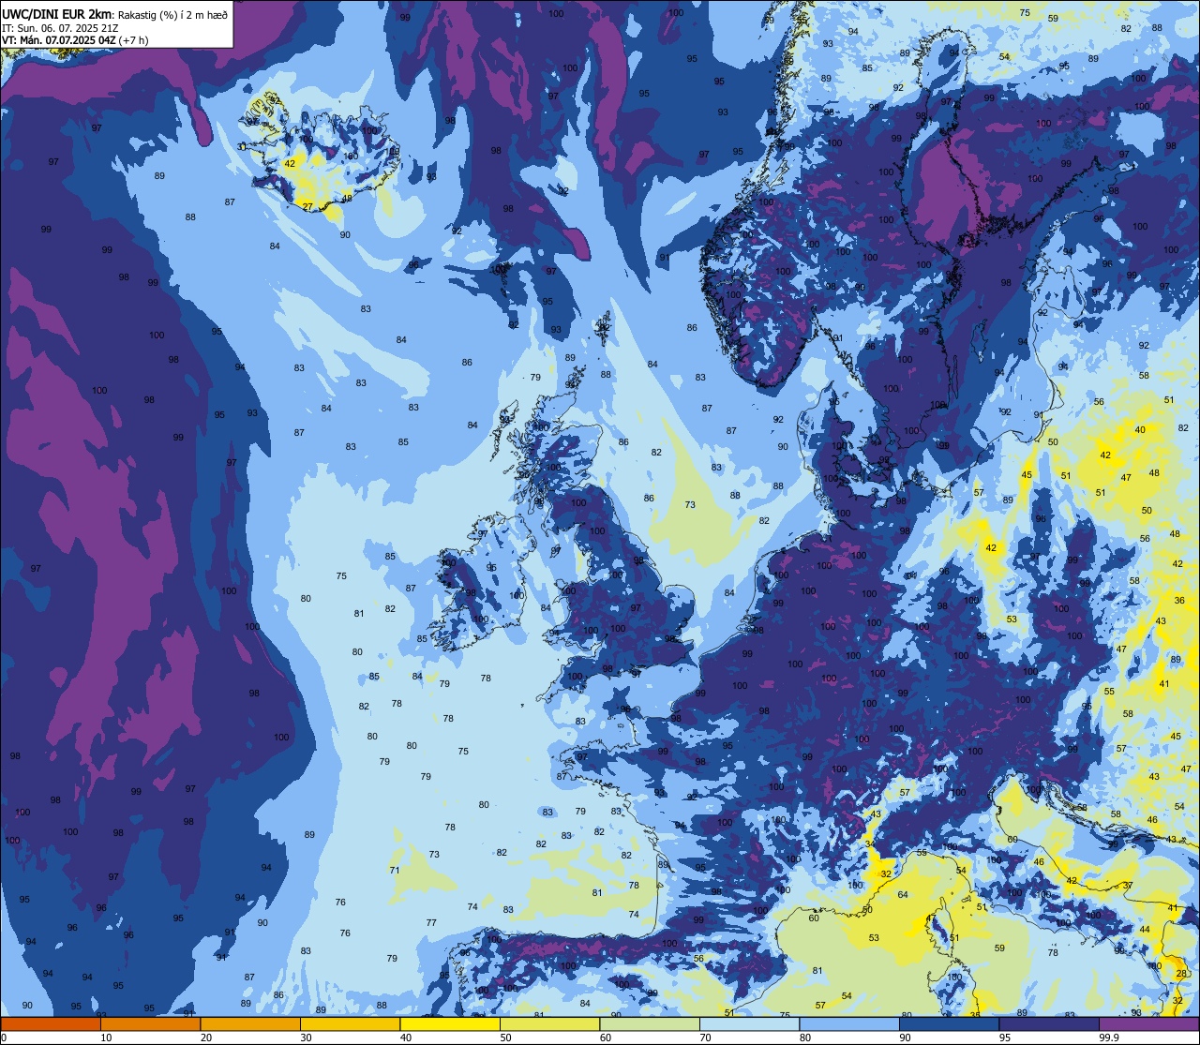Click the '70' label under the legend bar

(705, 1038)
